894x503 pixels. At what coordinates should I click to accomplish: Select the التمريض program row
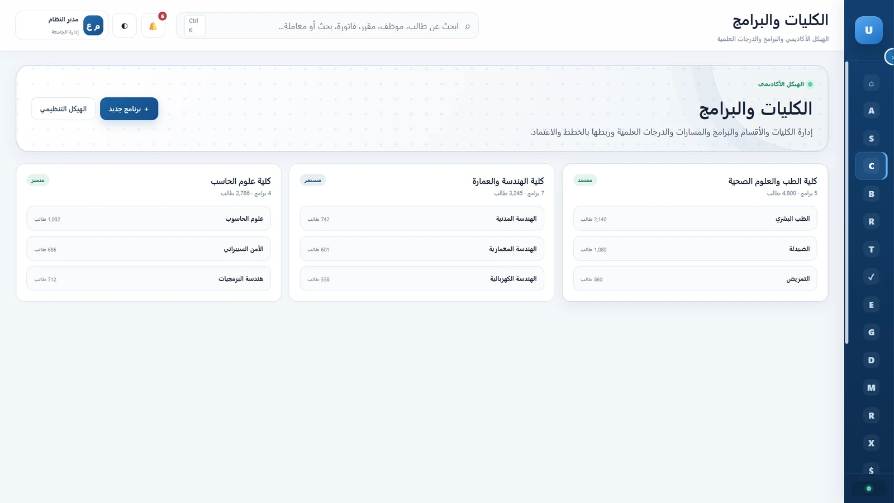695,279
